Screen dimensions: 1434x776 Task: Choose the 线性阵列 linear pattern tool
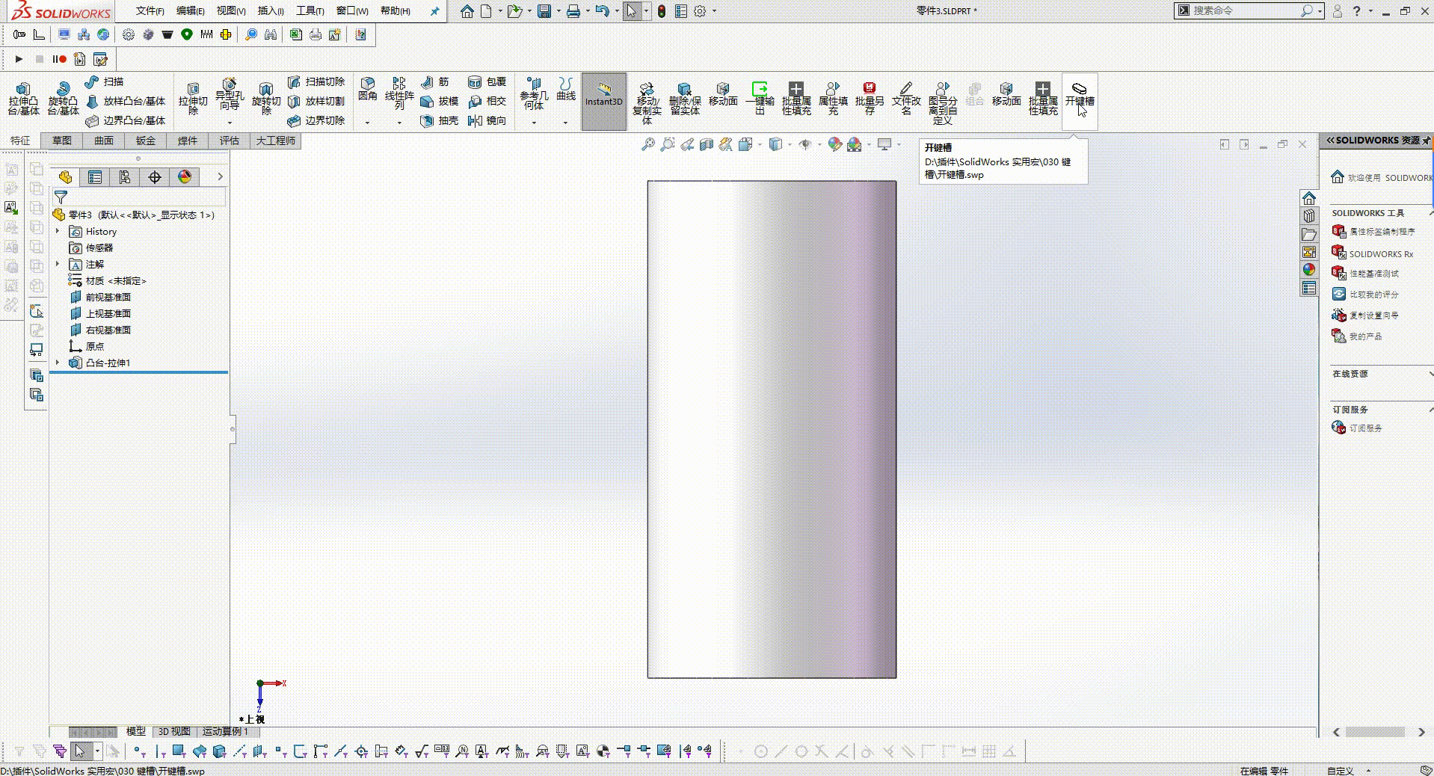(x=399, y=93)
